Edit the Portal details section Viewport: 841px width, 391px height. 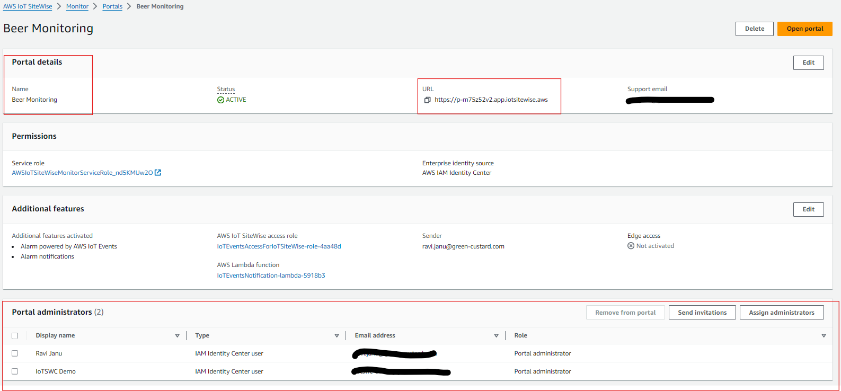[x=809, y=63]
